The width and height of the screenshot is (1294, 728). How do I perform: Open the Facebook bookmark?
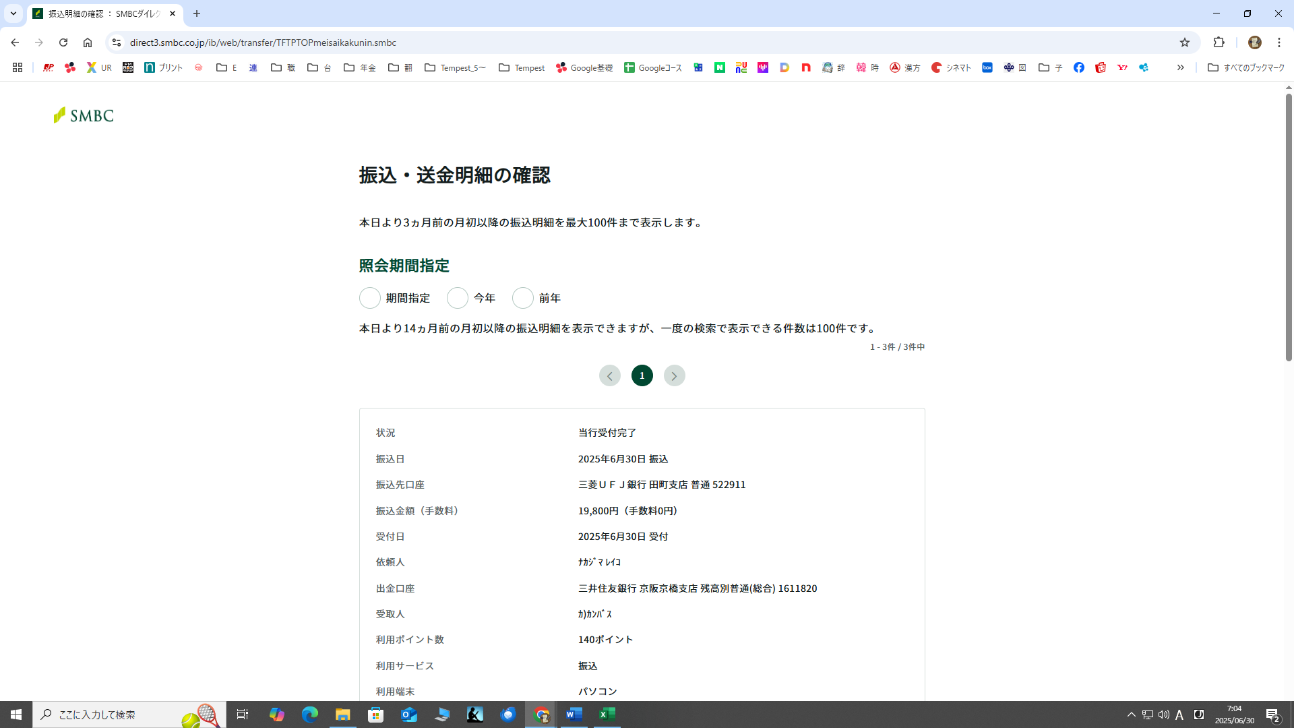pos(1079,67)
